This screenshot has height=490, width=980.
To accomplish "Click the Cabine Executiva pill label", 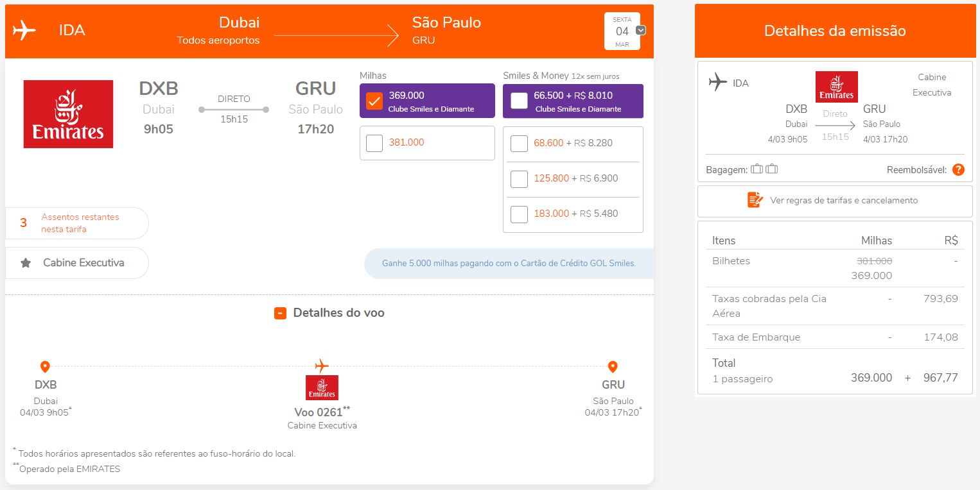I will tap(83, 263).
